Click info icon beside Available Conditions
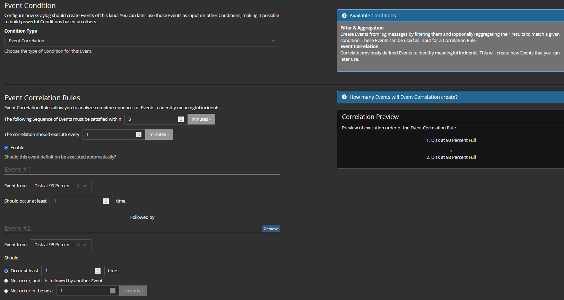Viewport: 564px width, 300px height. point(344,16)
